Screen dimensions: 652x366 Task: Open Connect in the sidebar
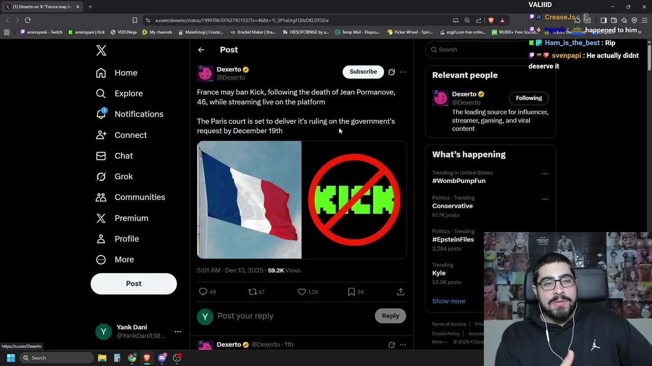point(121,135)
